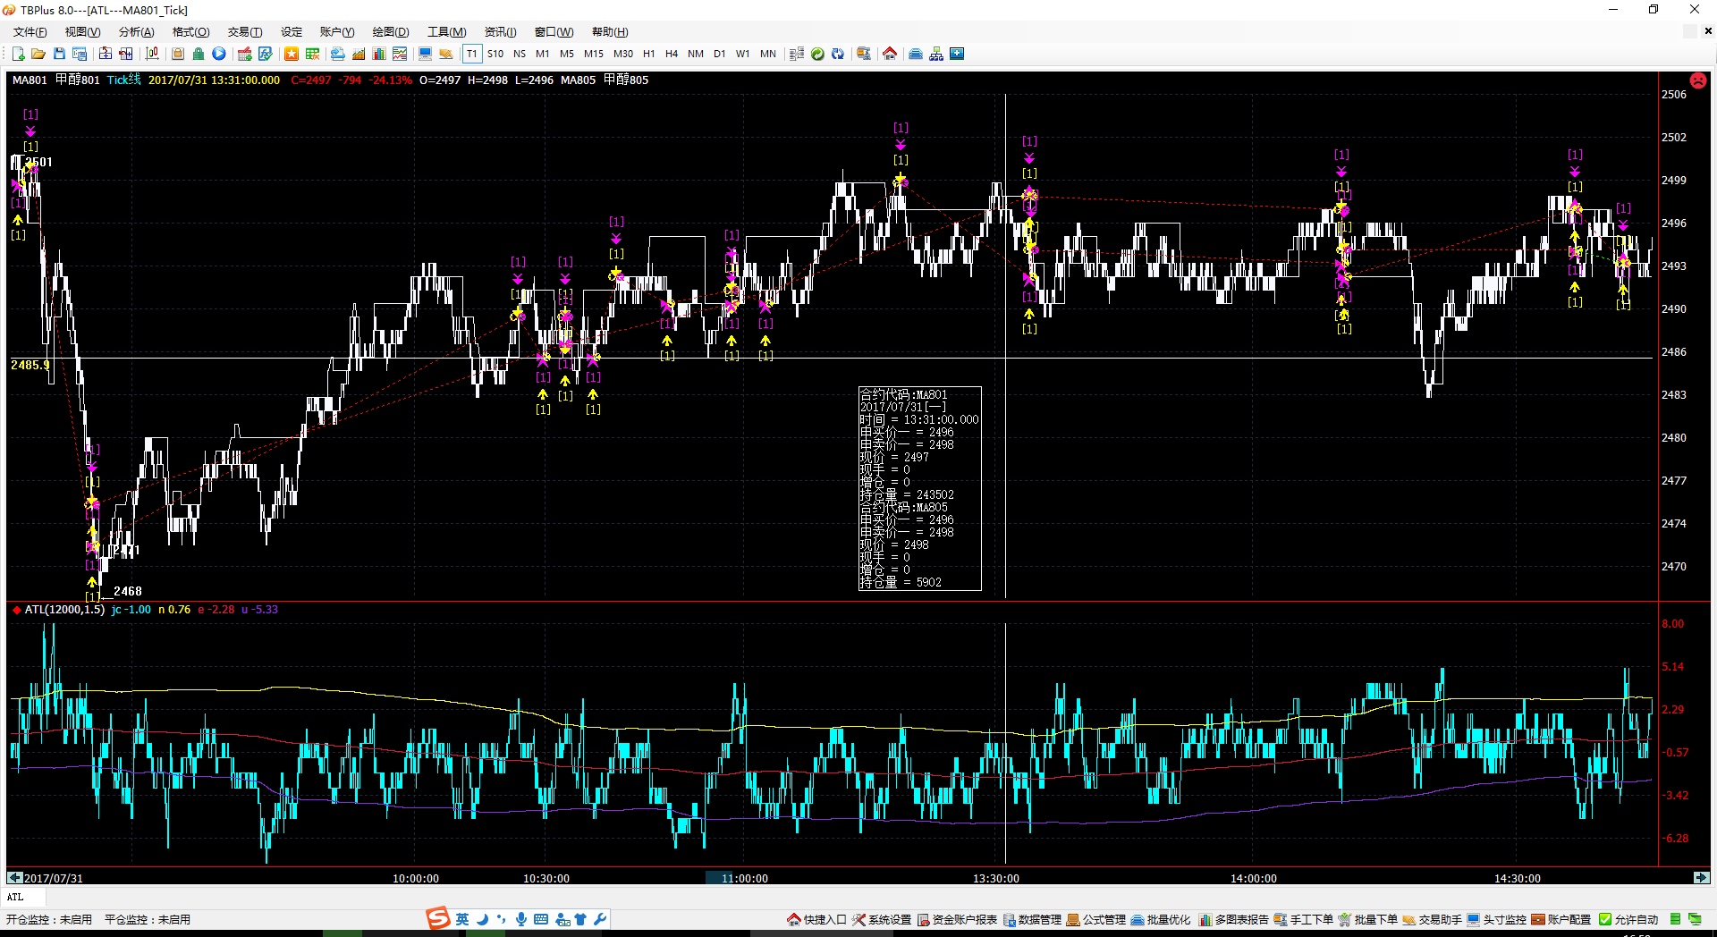This screenshot has height=937, width=1717.
Task: Click the Sogou input method S logo
Action: coord(437,918)
